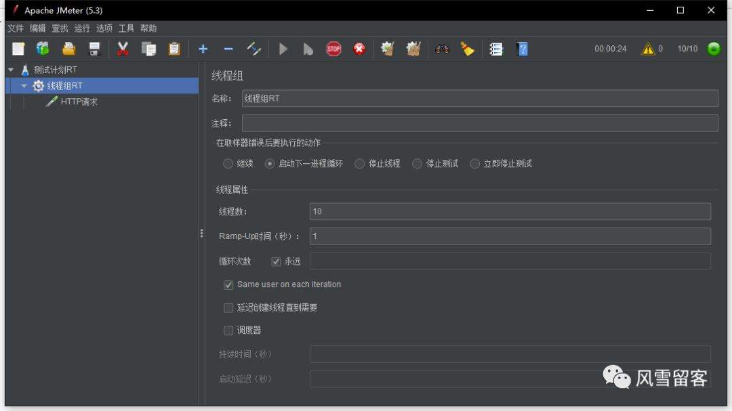The image size is (732, 411).
Task: Clear results with the single broom-gear icon
Action: tap(388, 49)
